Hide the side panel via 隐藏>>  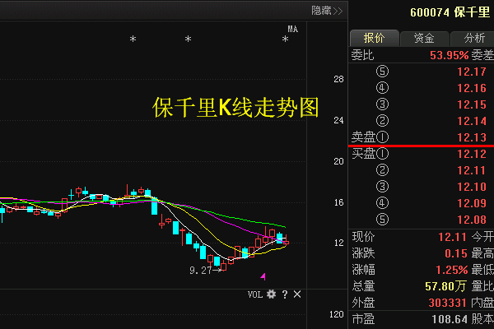click(327, 11)
